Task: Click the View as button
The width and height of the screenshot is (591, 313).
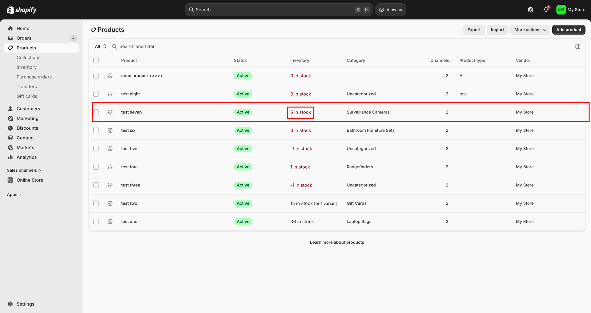Action: click(x=391, y=10)
